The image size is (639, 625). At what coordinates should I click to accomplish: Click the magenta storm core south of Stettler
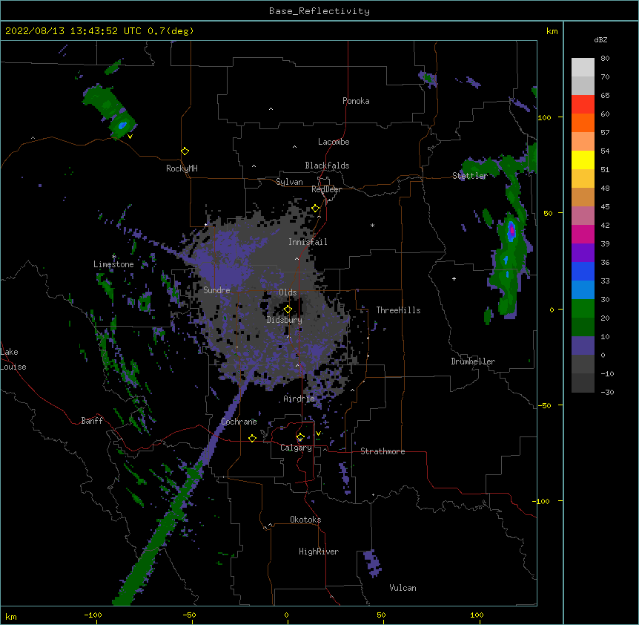(x=511, y=231)
